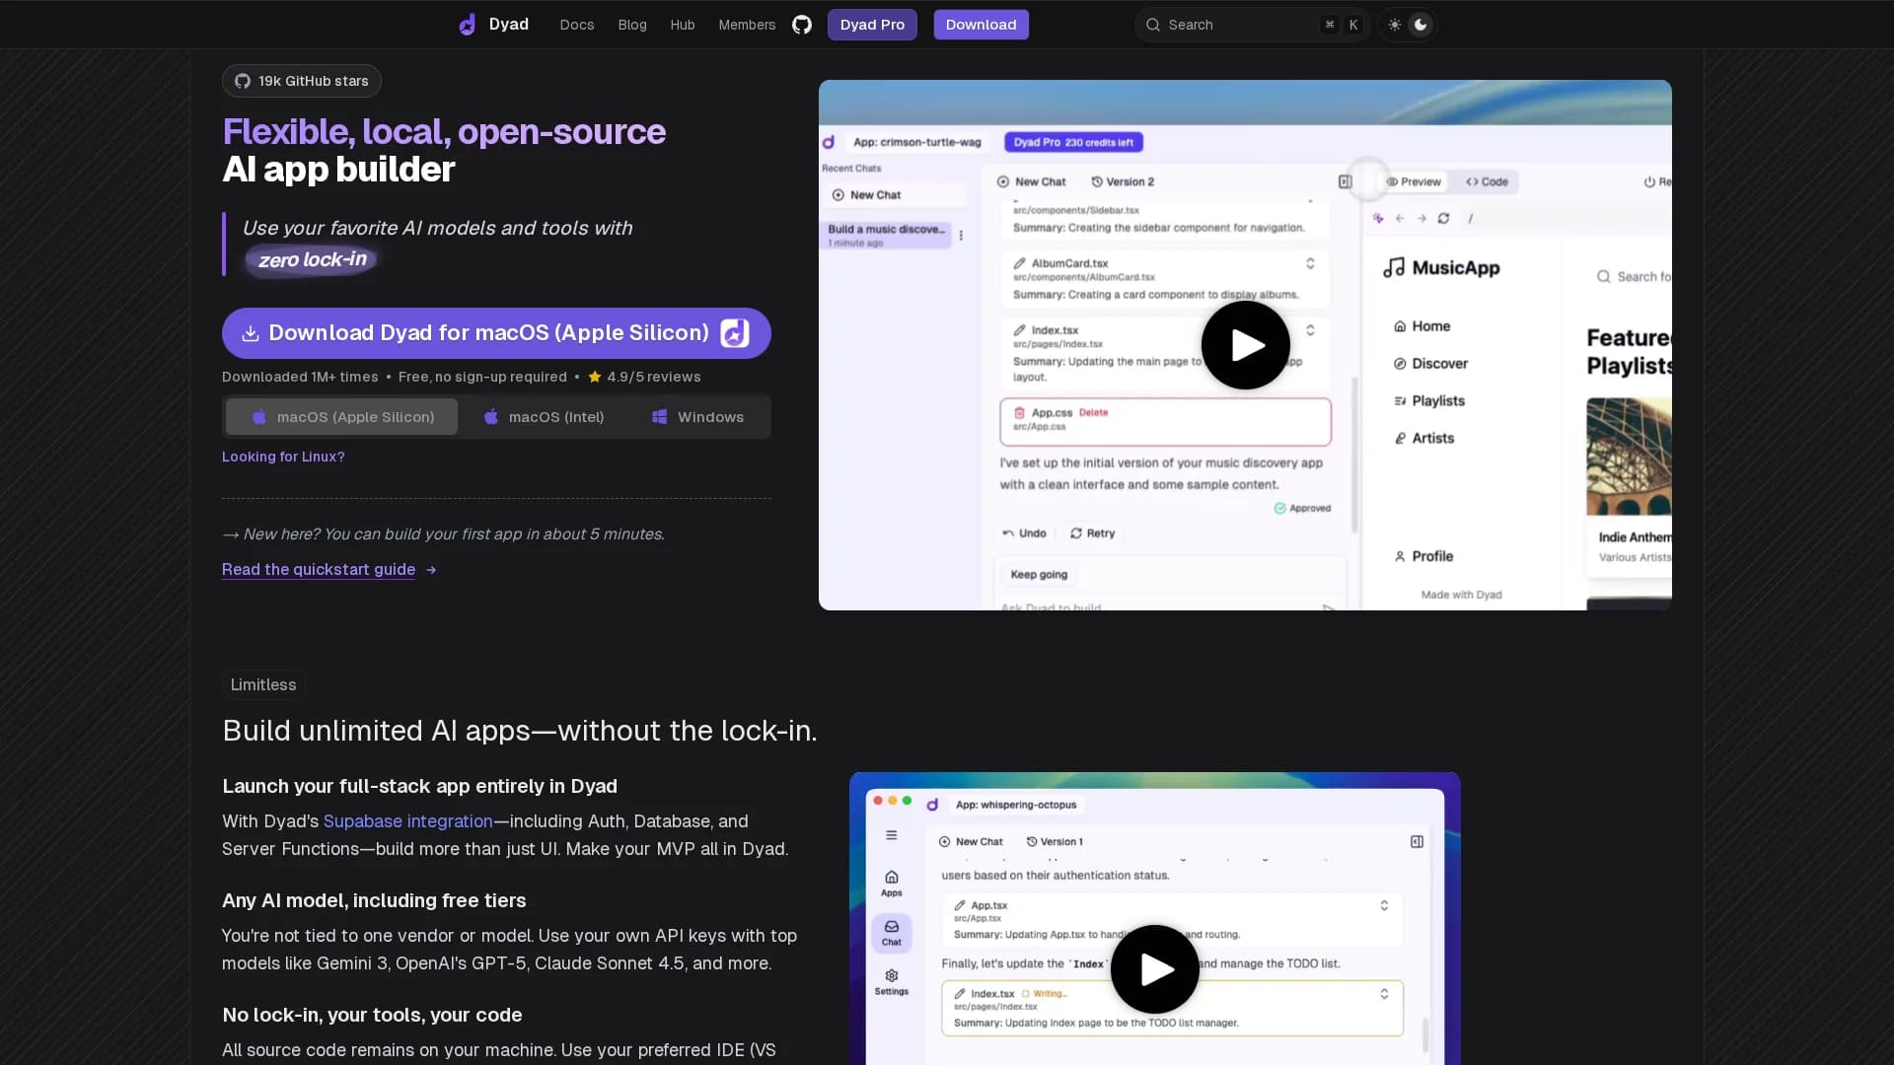
Task: Click the Approved status checkmark
Action: point(1279,509)
